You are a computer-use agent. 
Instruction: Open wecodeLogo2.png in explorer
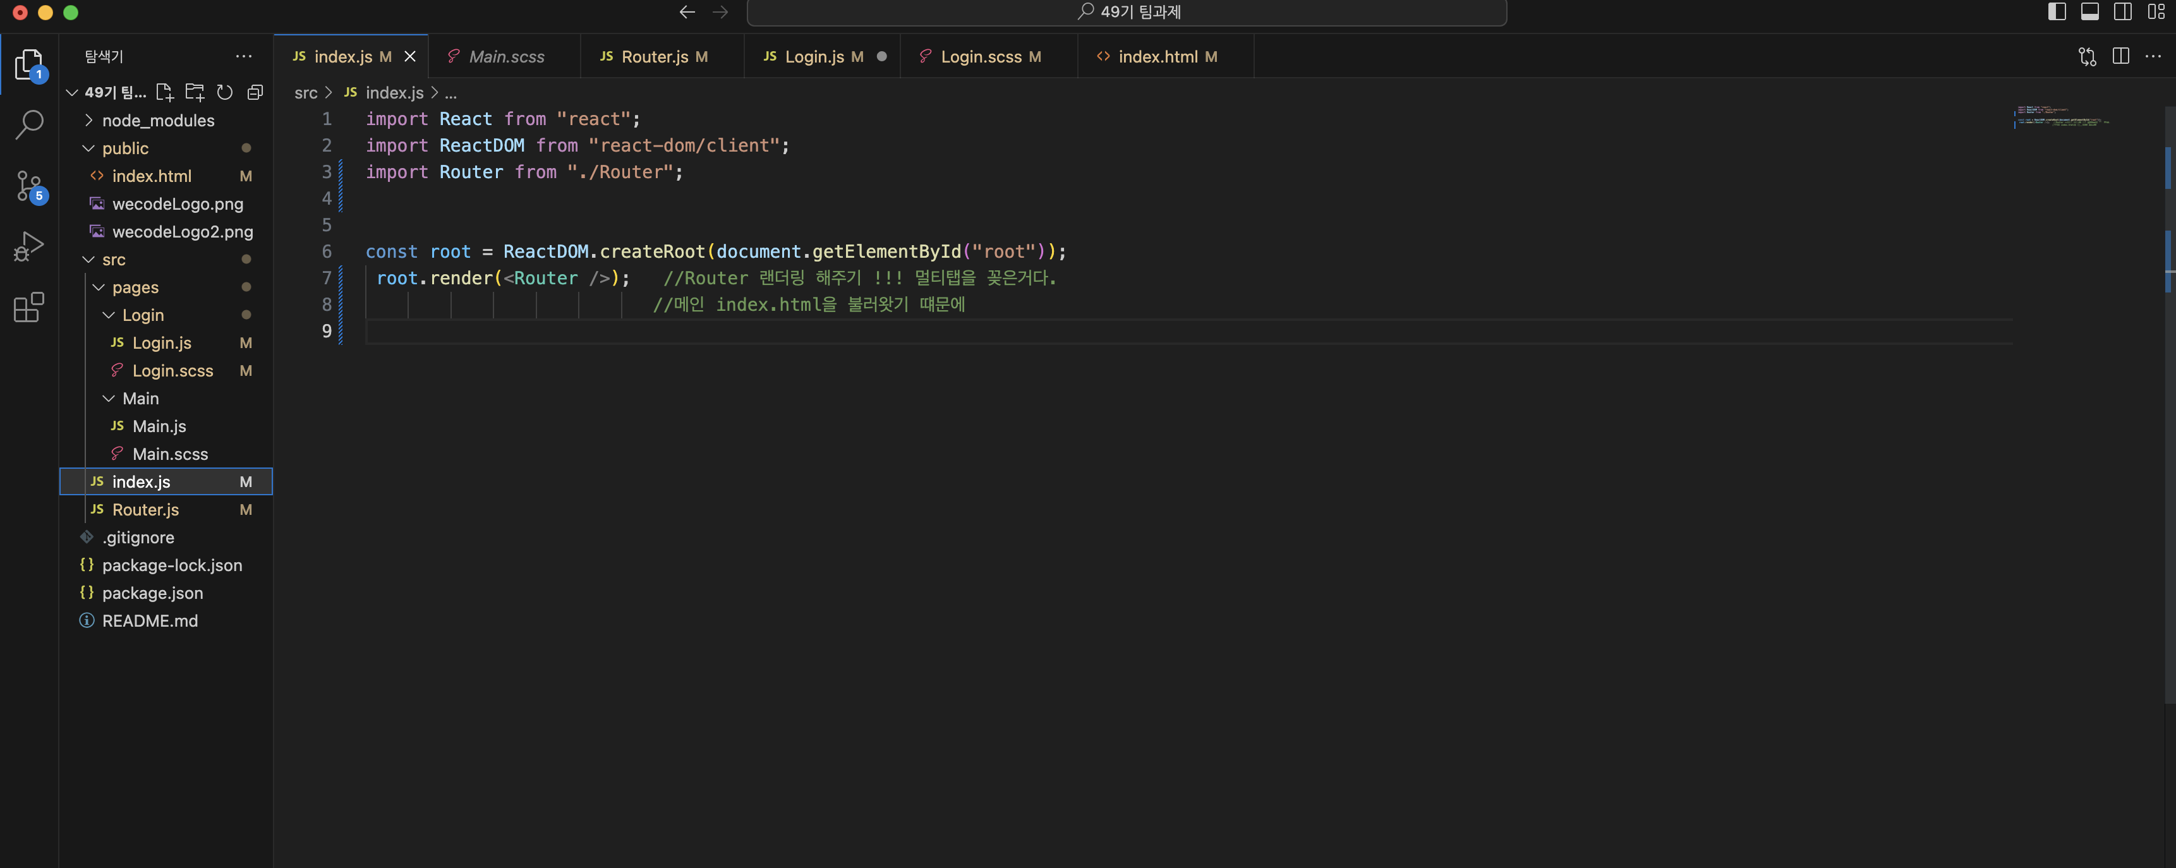tap(166, 231)
